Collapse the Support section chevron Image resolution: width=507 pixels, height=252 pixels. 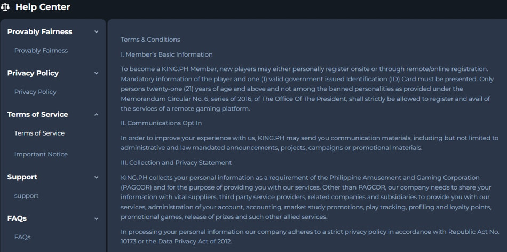tap(97, 177)
